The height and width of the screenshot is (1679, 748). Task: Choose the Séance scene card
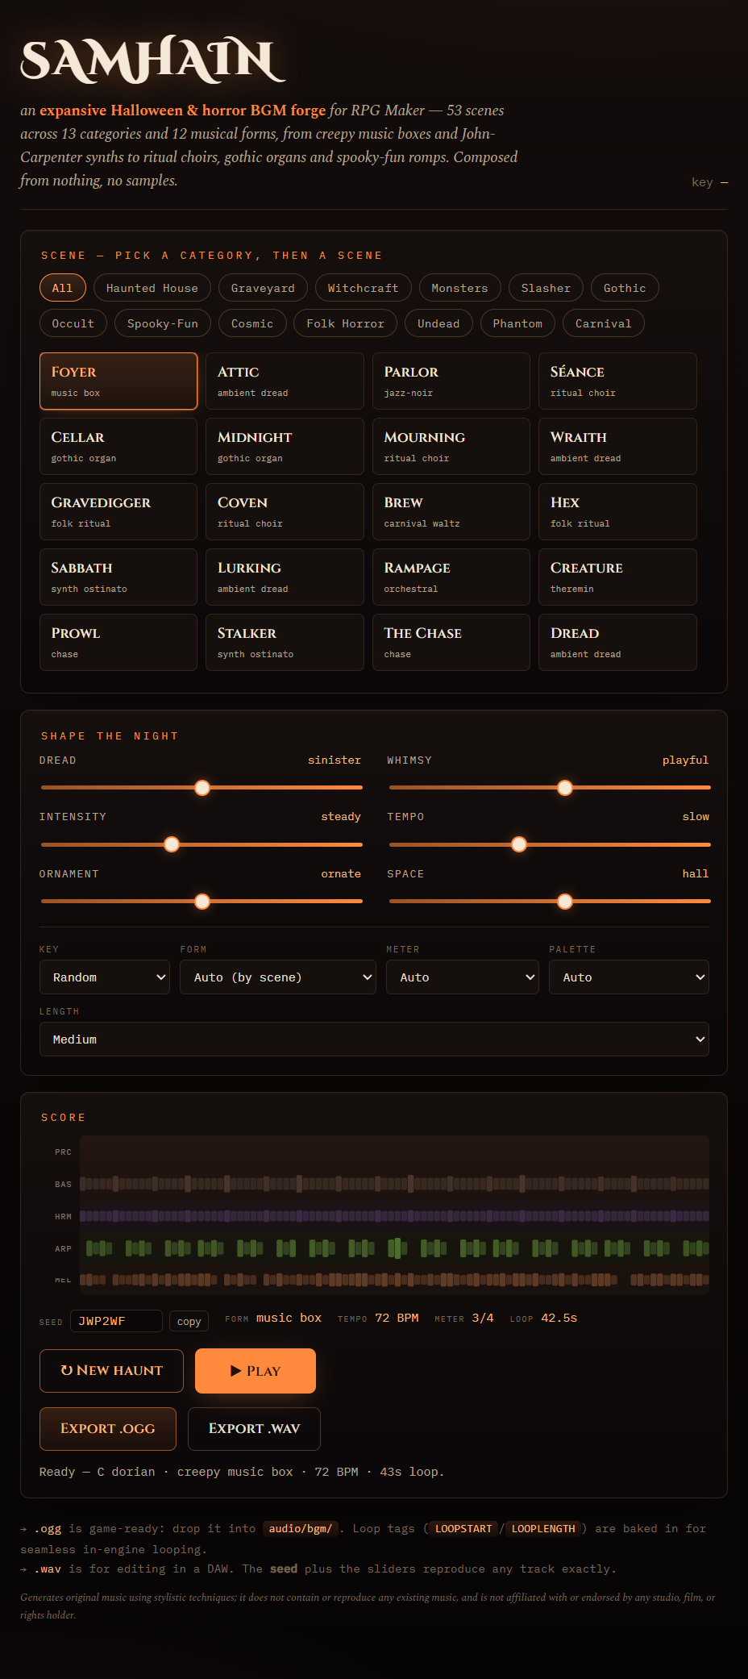coord(617,381)
